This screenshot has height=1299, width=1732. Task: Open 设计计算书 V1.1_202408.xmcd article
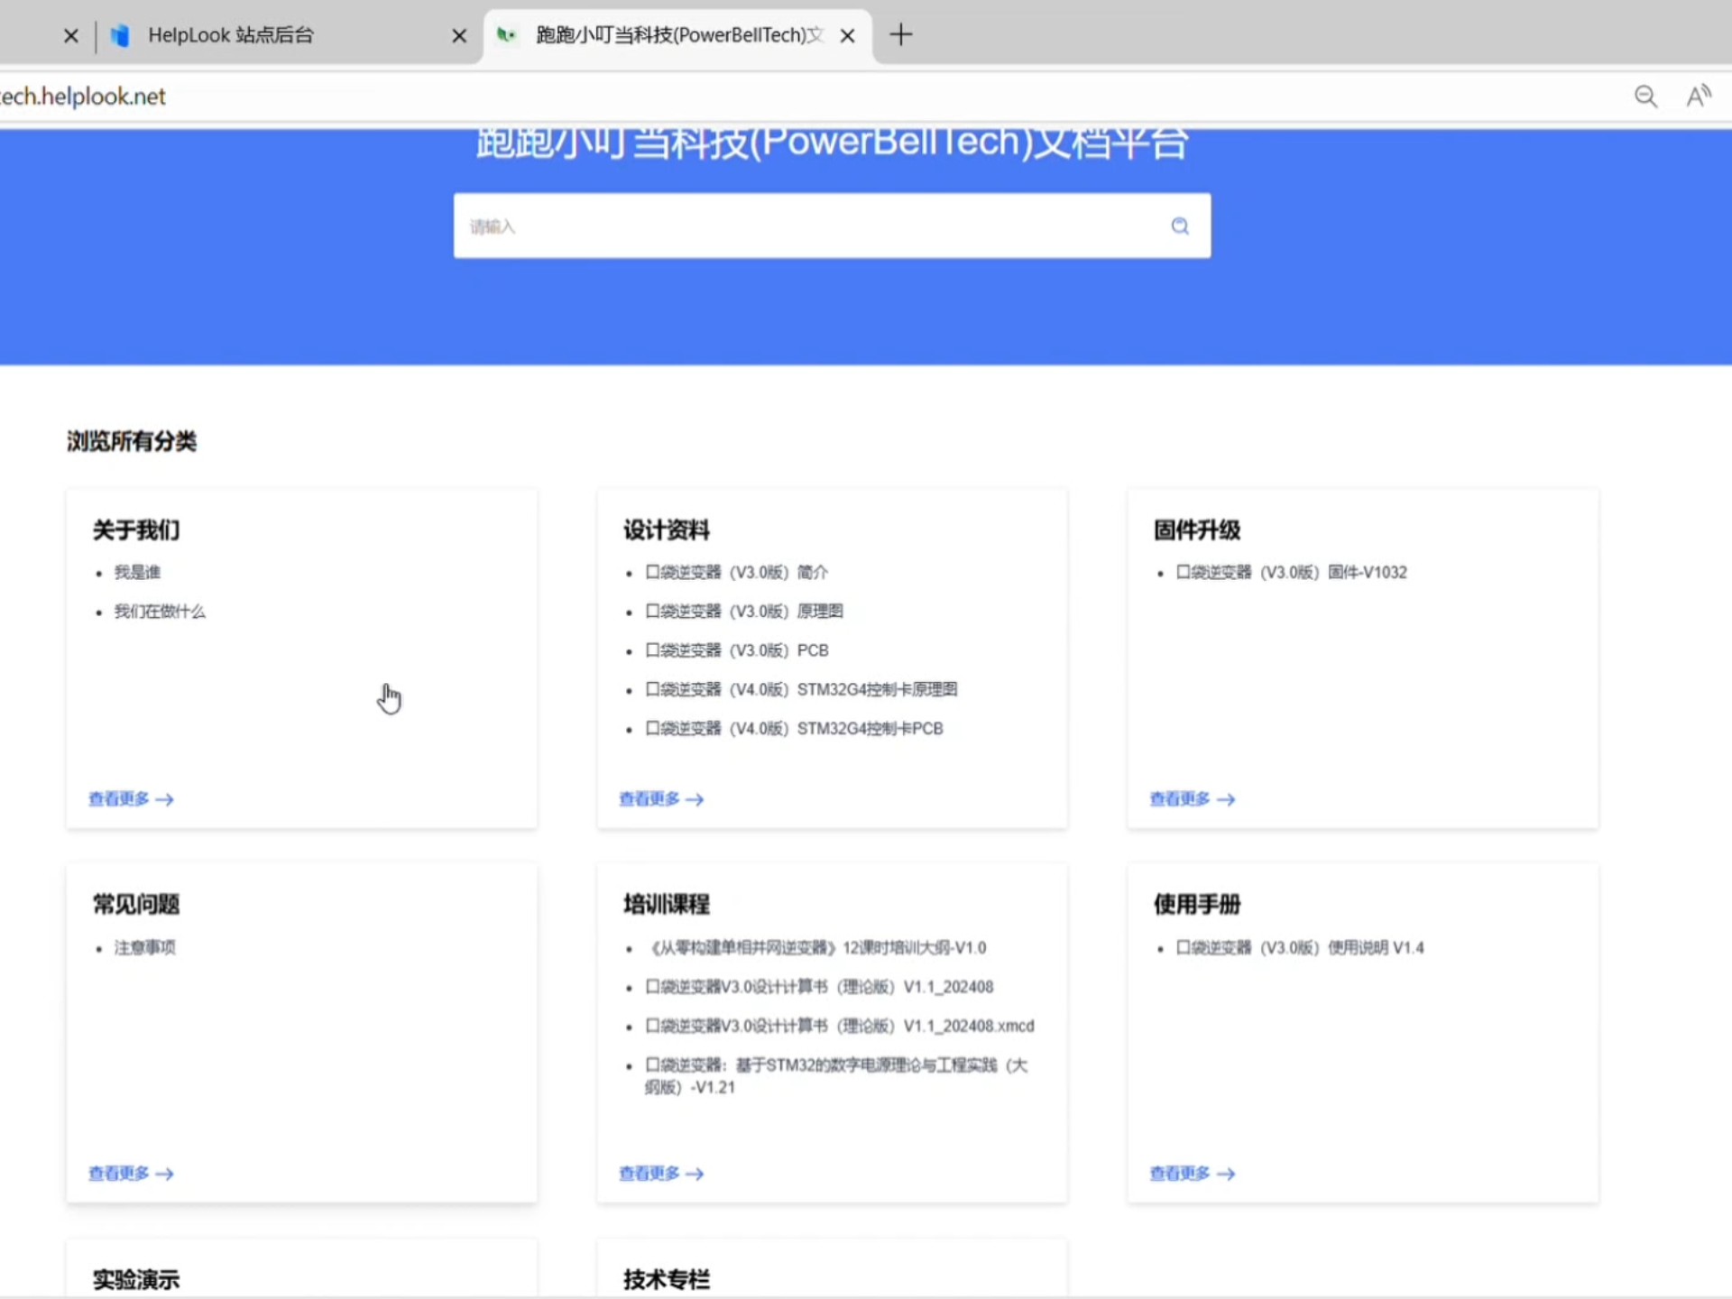point(840,1026)
